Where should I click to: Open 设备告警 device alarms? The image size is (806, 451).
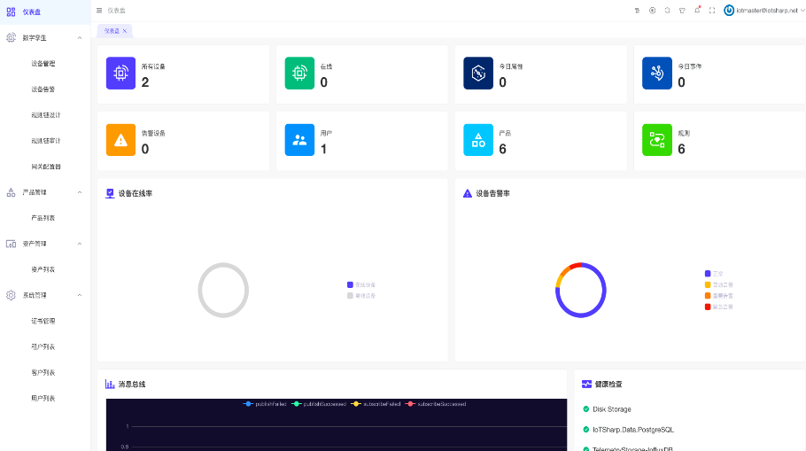coord(43,89)
